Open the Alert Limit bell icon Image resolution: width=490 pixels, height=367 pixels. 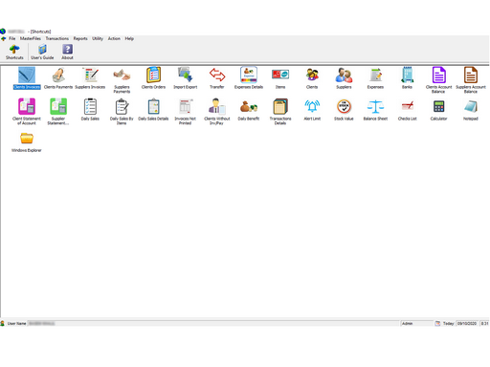312,107
